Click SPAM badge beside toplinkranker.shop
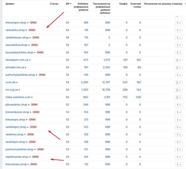This screenshot has height=169, width=186. point(35,157)
